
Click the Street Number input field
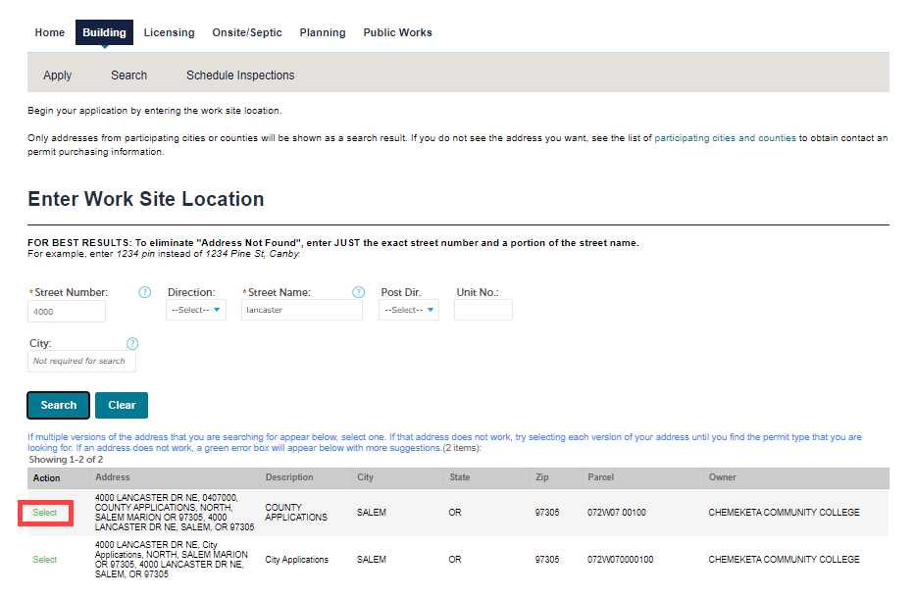tap(67, 311)
